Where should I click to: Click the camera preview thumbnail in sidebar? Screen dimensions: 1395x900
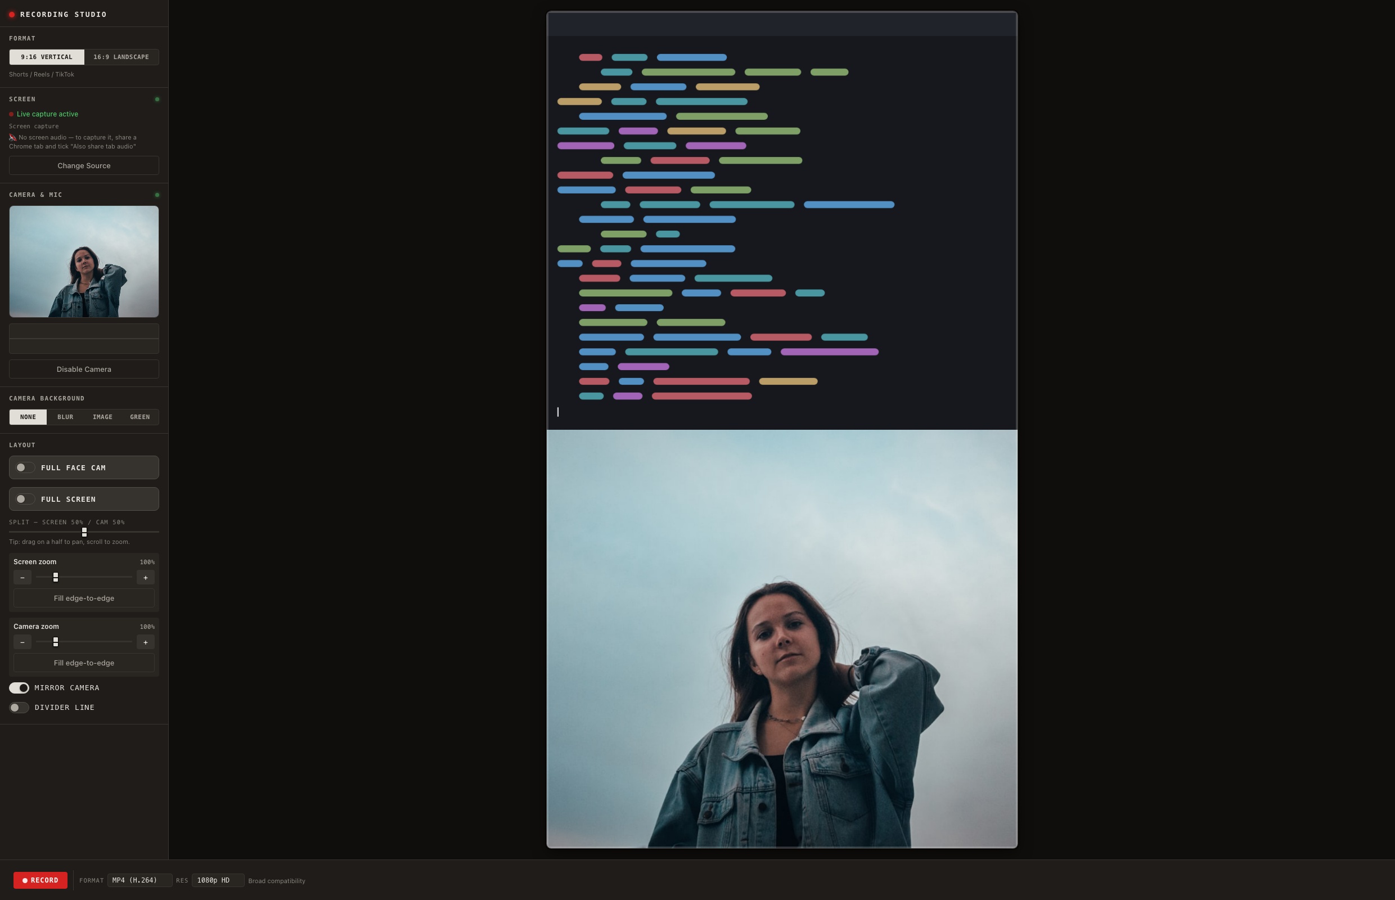pos(84,261)
